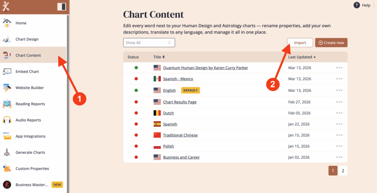This screenshot has width=377, height=193.
Task: Click the Create new button
Action: point(331,43)
